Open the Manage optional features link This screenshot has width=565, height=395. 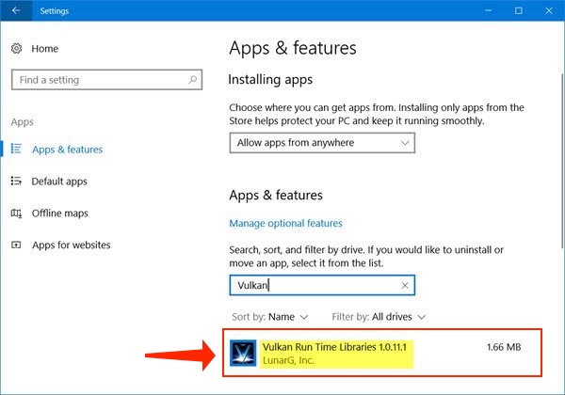click(285, 224)
